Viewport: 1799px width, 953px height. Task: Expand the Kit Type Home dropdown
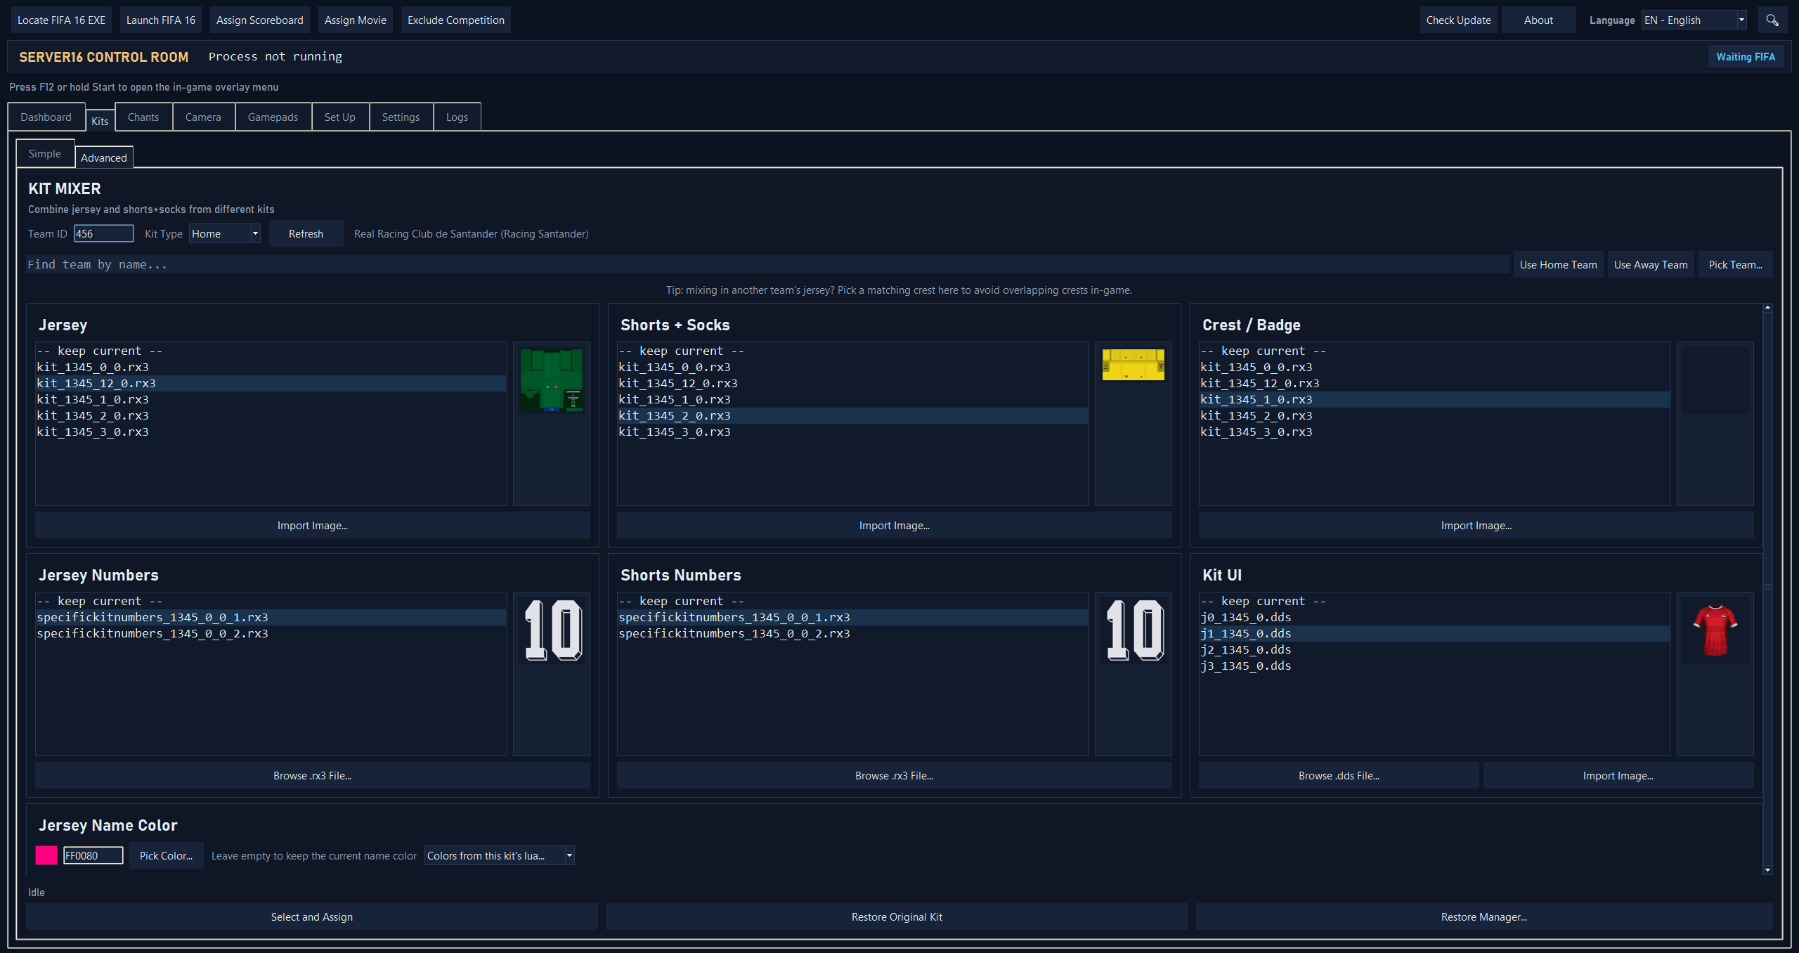(224, 233)
